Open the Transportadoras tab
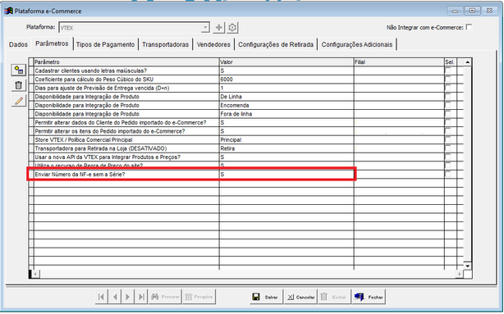This screenshot has width=504, height=314. pos(165,44)
